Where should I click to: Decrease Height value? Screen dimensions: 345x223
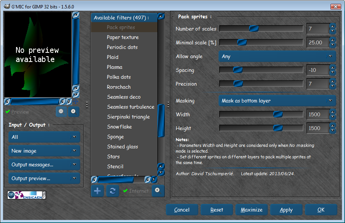point(333,131)
